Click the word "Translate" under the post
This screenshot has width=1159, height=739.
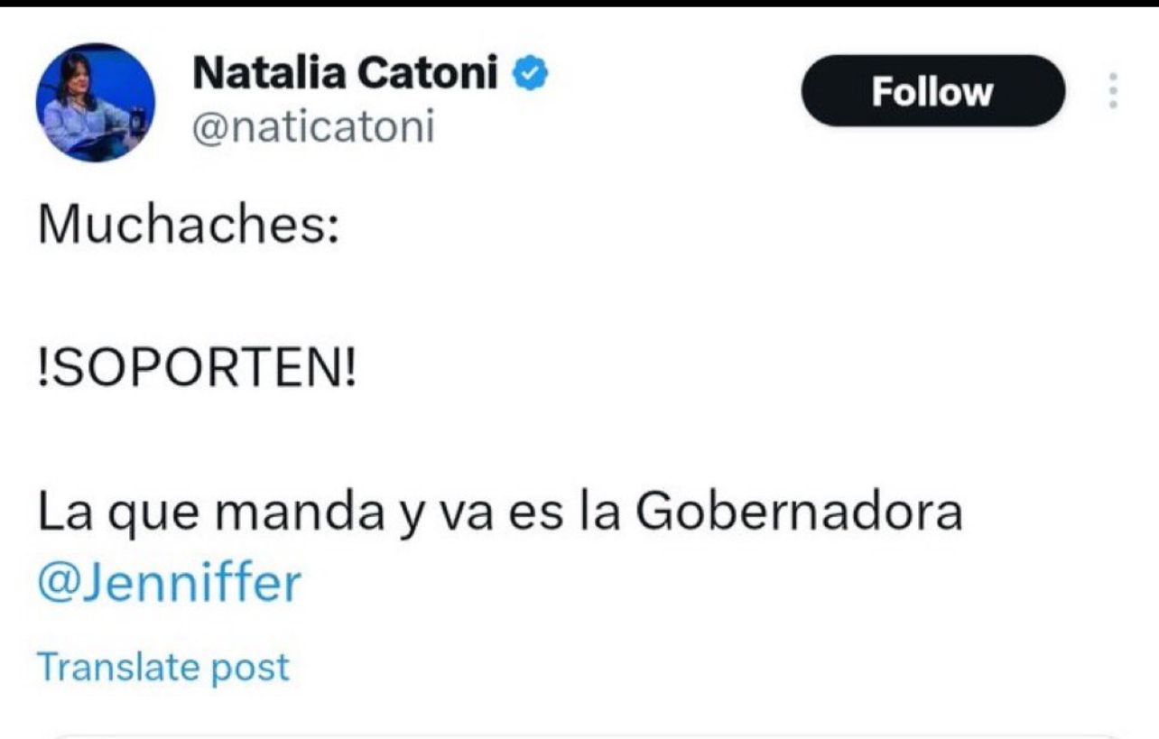[x=117, y=667]
